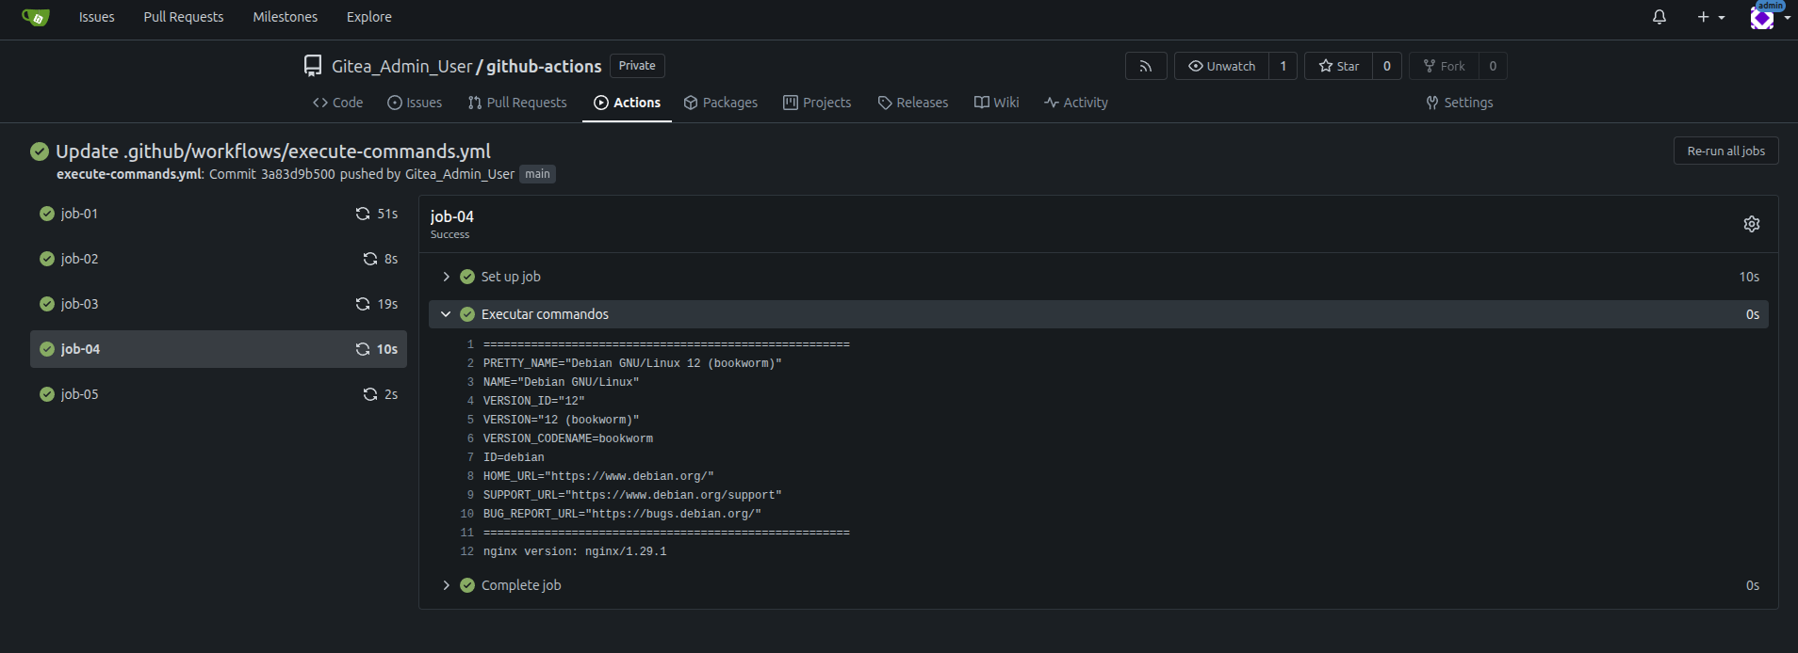Screen dimensions: 1798x653
Task: Rerun job-01 via its refresh icon
Action: coord(363,214)
